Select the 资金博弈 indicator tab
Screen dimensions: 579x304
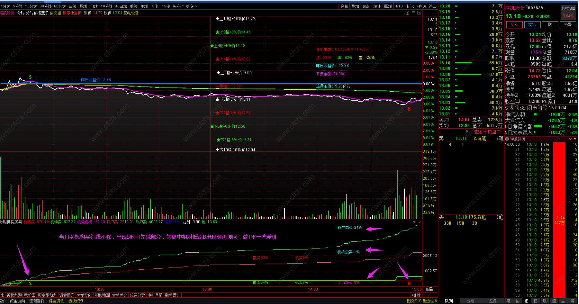(67, 295)
